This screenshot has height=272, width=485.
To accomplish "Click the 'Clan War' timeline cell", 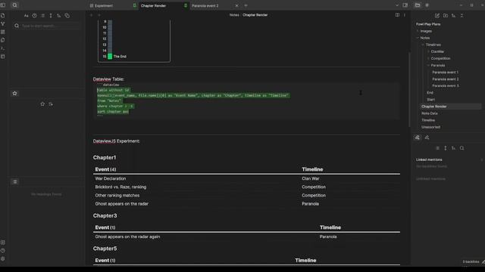I will tap(311, 178).
